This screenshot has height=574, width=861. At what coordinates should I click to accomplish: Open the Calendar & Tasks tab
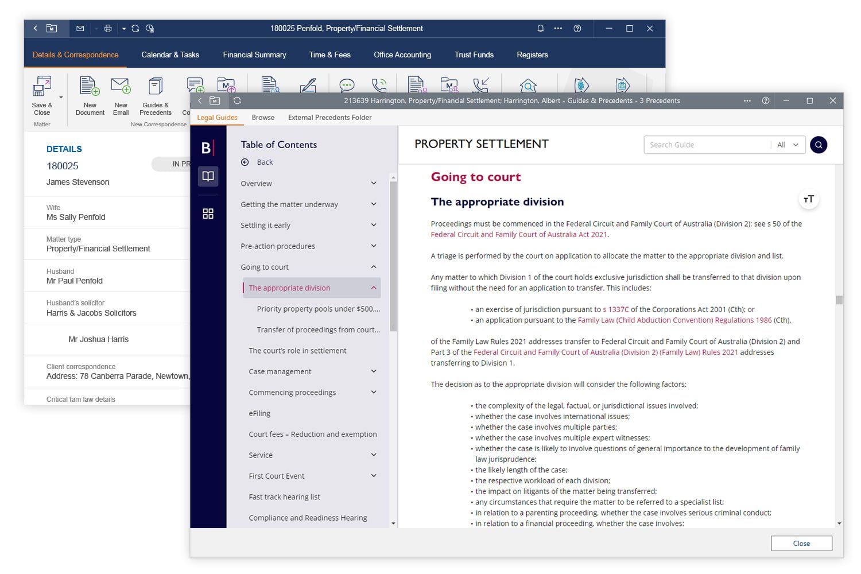(170, 55)
